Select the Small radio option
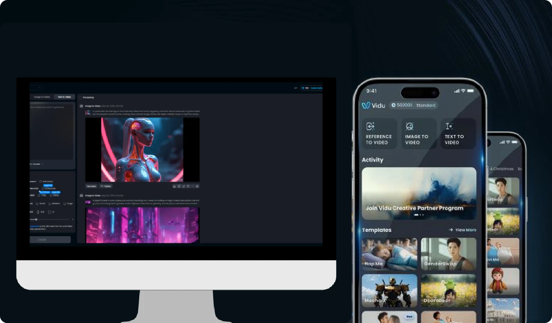Image resolution: width=552 pixels, height=323 pixels. tap(37, 204)
